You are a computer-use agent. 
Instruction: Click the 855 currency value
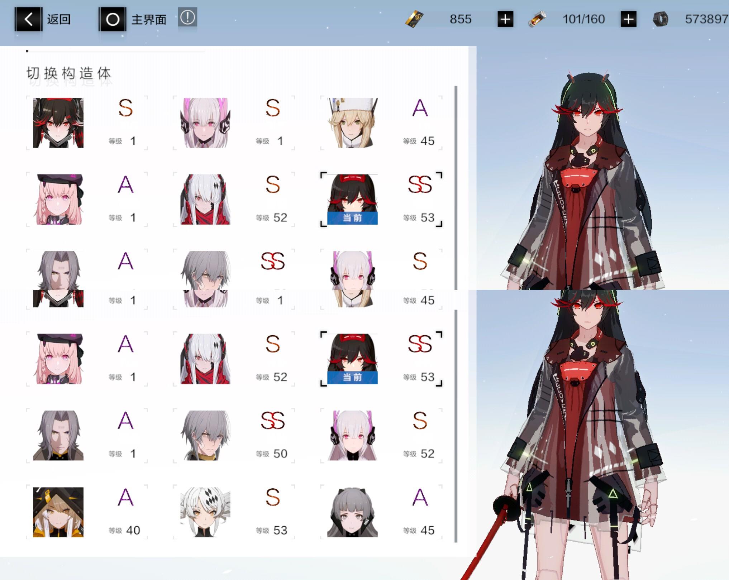461,19
